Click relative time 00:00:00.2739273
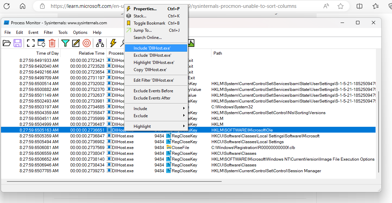The width and height of the screenshot is (392, 203). click(87, 171)
